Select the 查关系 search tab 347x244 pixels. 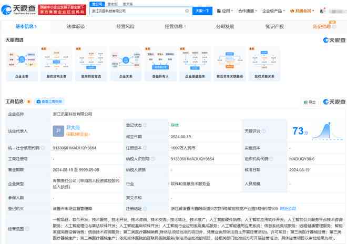(128, 4)
